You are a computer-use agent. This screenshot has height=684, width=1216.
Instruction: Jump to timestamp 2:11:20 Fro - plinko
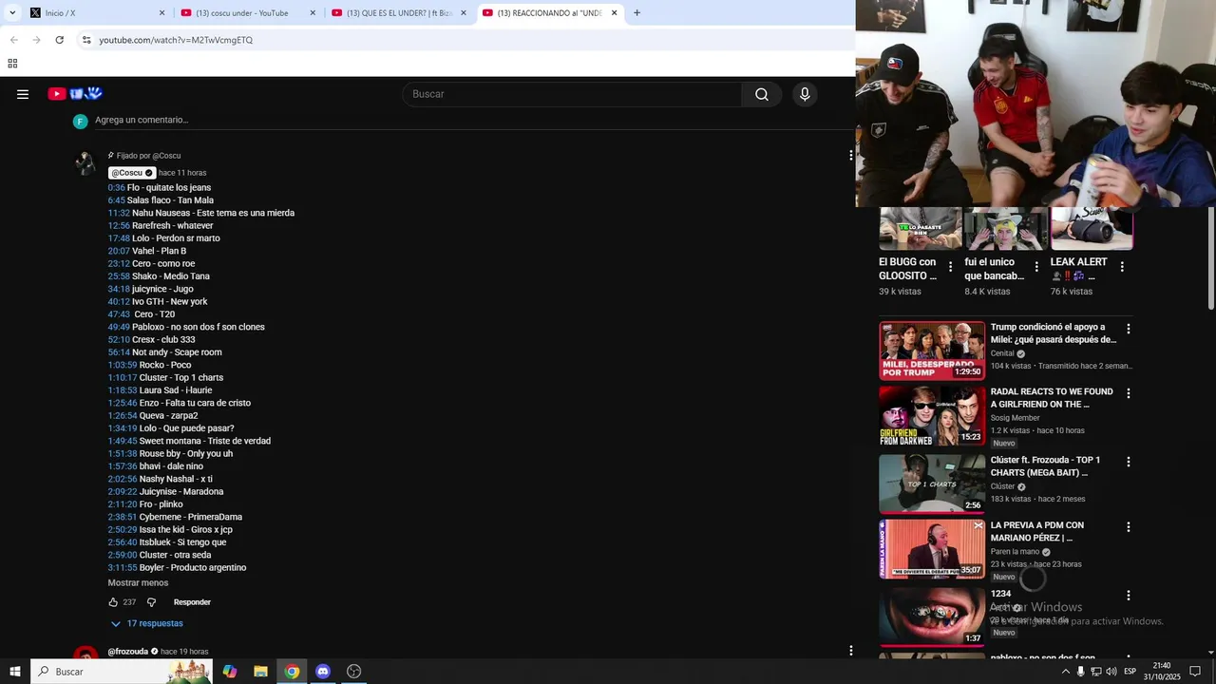(x=123, y=504)
